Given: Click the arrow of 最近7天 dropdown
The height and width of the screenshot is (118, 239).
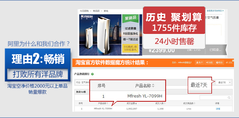Looking at the screenshot, I should pyautogui.click(x=230, y=83).
